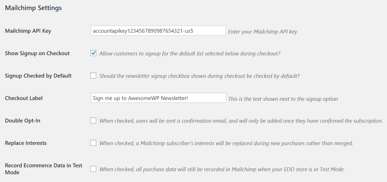This screenshot has height=182, width=387.
Task: Click the Checkout Label field label
Action: (24, 98)
